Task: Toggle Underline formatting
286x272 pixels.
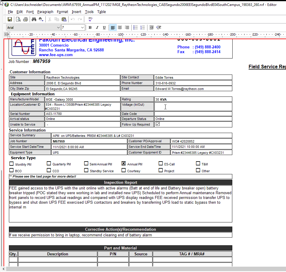Action: point(104,28)
